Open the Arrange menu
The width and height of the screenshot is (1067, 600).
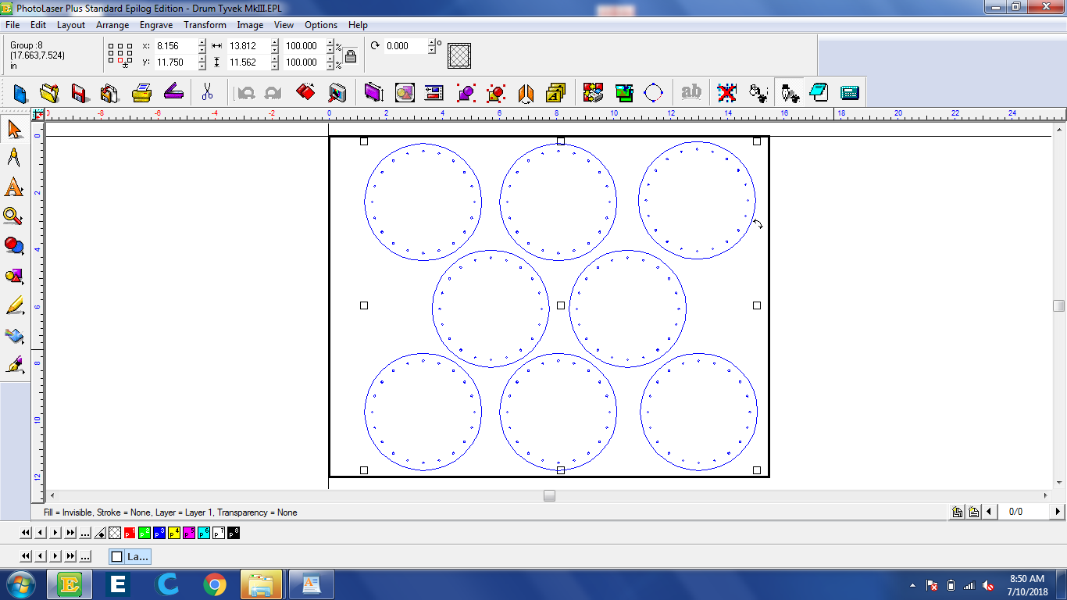point(112,24)
